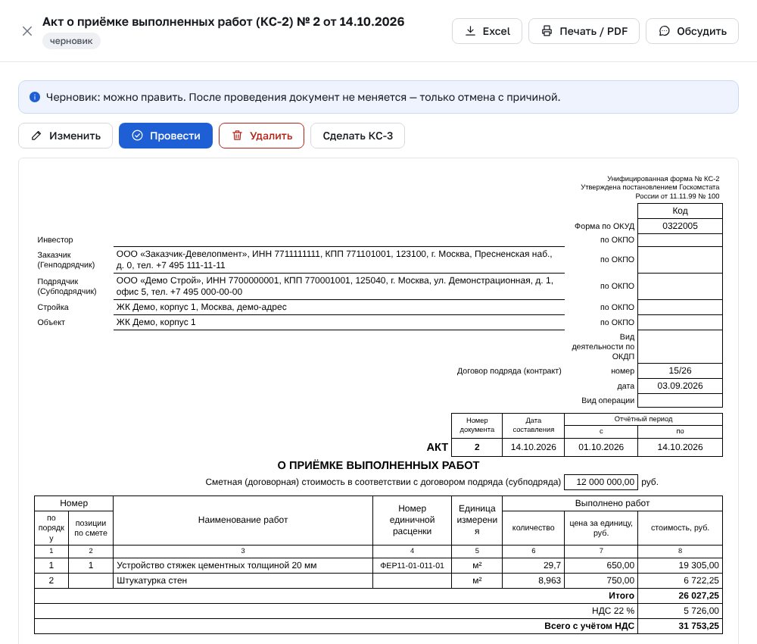The height and width of the screenshot is (644, 757).
Task: Click the Штукатурка стен work row
Action: coord(378,580)
